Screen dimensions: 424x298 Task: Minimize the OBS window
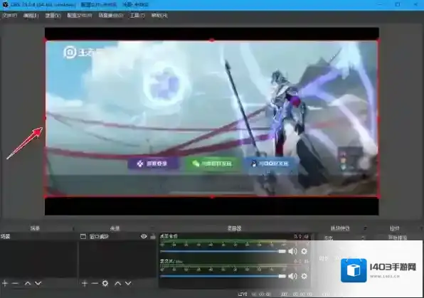pyautogui.click(x=380, y=4)
